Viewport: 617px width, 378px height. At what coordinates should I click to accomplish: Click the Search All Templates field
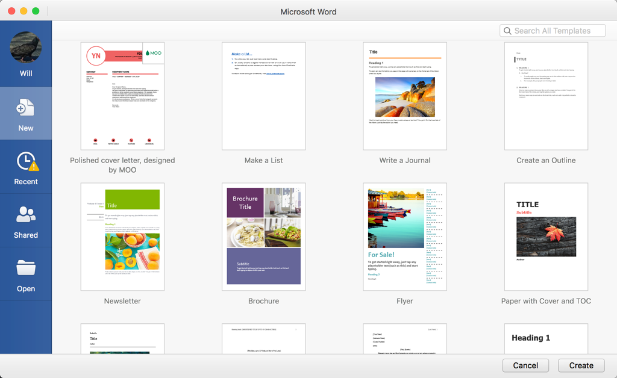point(552,30)
